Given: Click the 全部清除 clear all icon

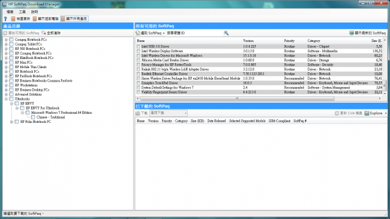Looking at the screenshot, I should (x=44, y=33).
